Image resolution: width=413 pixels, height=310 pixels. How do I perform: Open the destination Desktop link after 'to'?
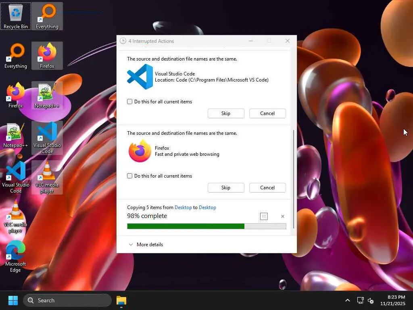click(207, 207)
